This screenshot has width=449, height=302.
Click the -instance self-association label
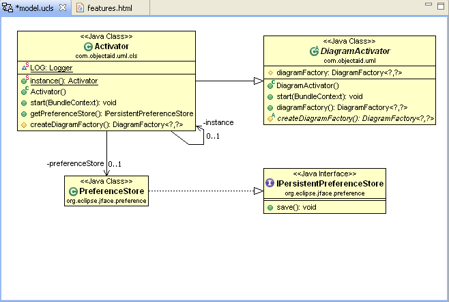coord(218,122)
